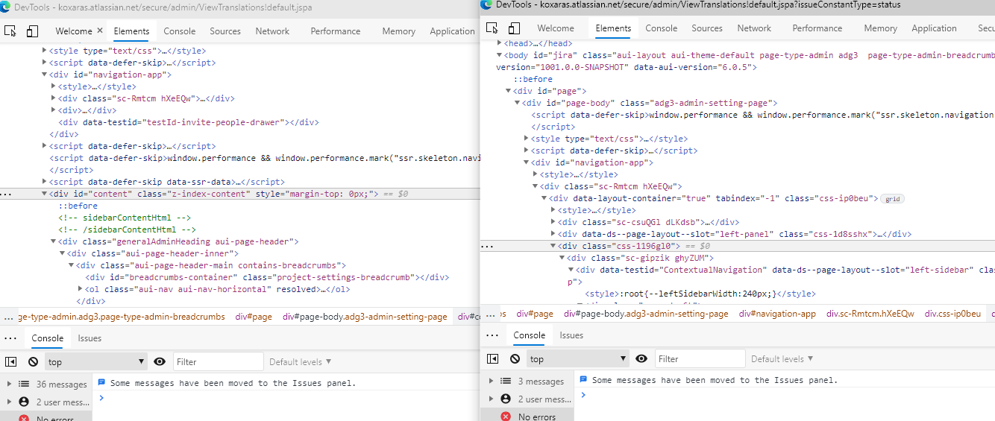Expand 3 messages group in right console

pos(492,381)
